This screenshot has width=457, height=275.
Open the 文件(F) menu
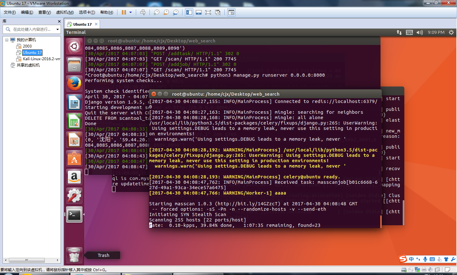pyautogui.click(x=10, y=12)
